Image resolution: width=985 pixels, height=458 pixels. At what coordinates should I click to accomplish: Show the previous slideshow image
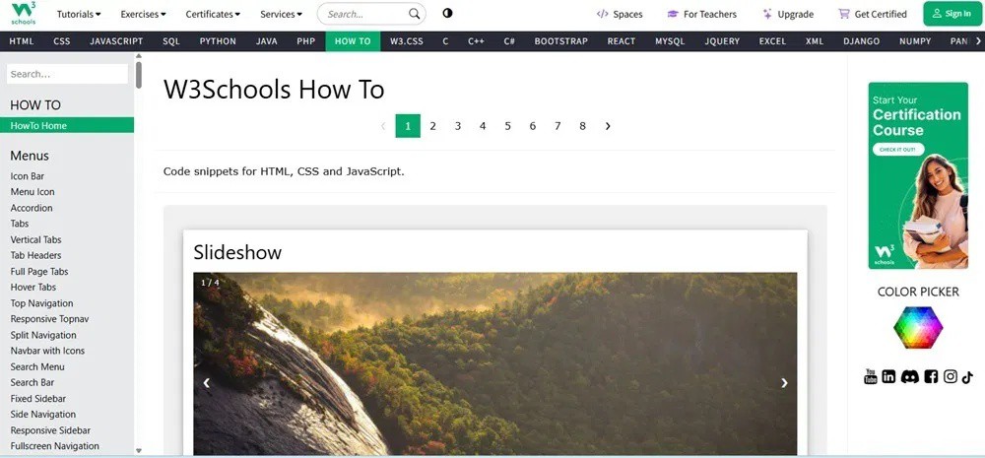pos(206,382)
